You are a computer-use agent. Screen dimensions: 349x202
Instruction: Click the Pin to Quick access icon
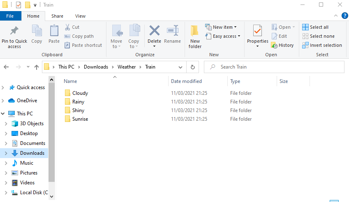(x=14, y=31)
